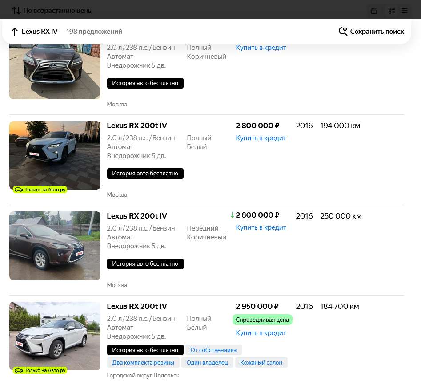Click История авто бесплатно for 250 000 км car

click(x=145, y=264)
